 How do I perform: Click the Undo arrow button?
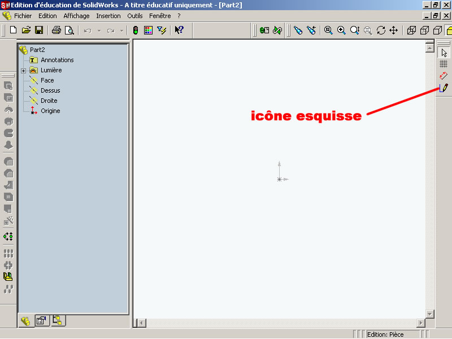[88, 31]
